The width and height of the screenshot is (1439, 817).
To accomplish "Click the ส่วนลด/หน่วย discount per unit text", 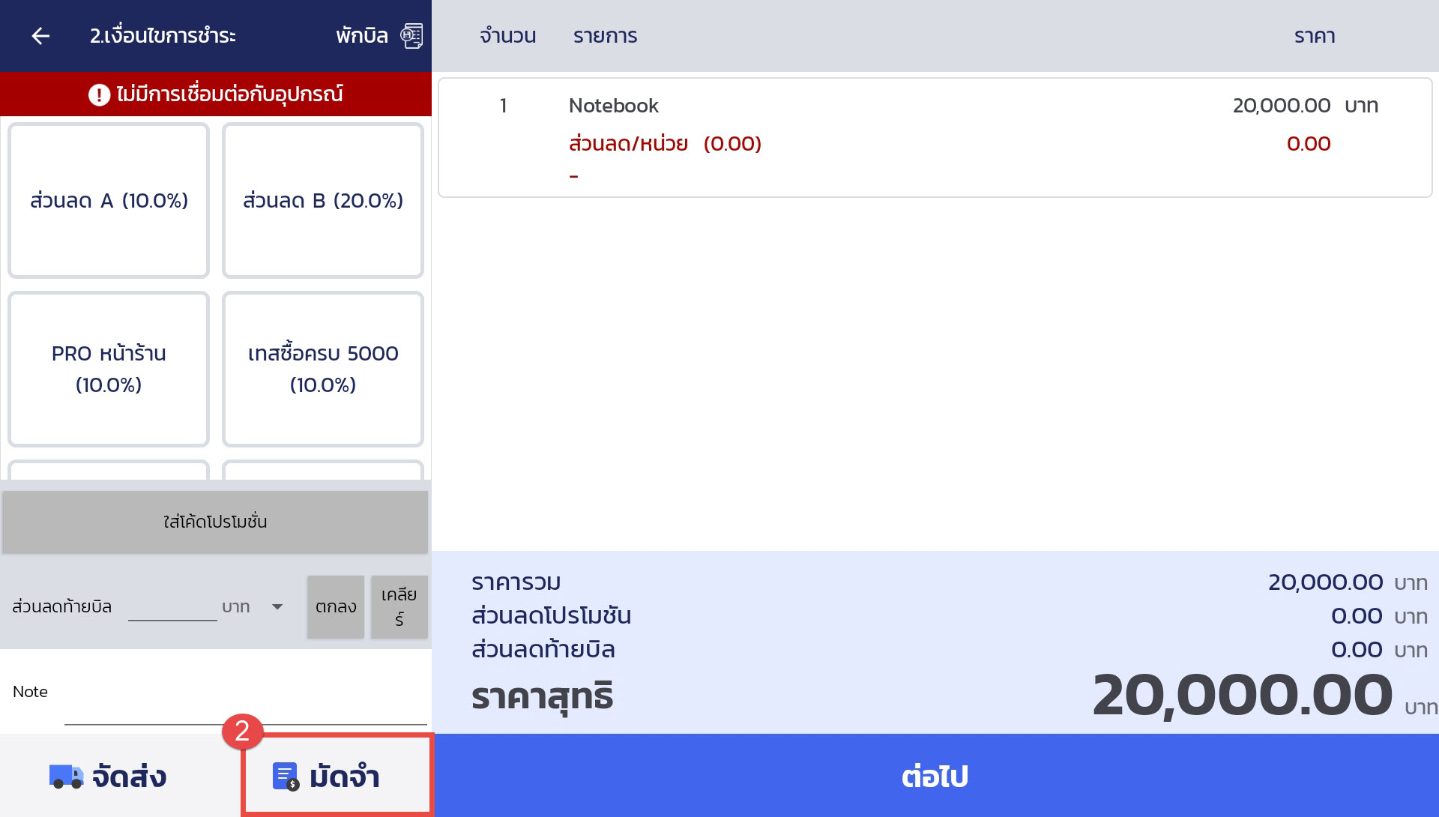I will [628, 143].
